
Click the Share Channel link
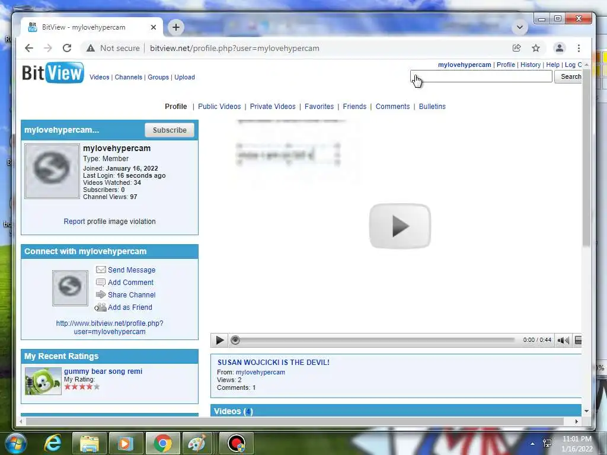pyautogui.click(x=132, y=294)
